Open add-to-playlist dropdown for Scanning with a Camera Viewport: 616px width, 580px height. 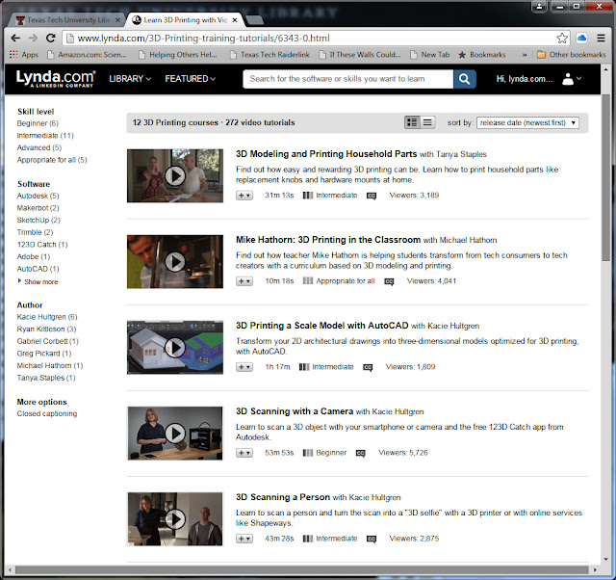pos(244,453)
